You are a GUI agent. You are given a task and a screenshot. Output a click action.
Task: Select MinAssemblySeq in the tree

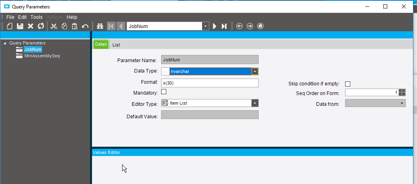click(x=42, y=56)
